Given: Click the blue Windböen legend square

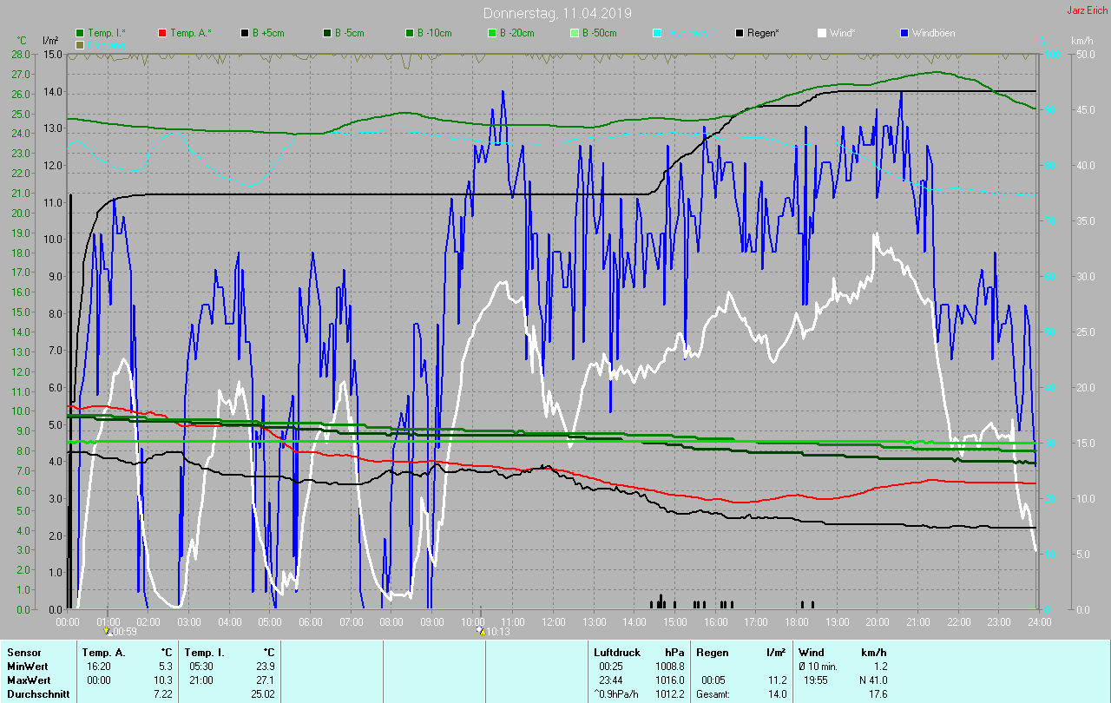Looking at the screenshot, I should (x=904, y=33).
